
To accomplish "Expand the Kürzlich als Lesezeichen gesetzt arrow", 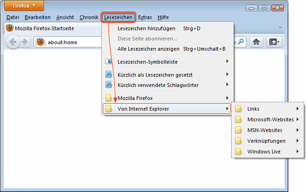I will 227,74.
